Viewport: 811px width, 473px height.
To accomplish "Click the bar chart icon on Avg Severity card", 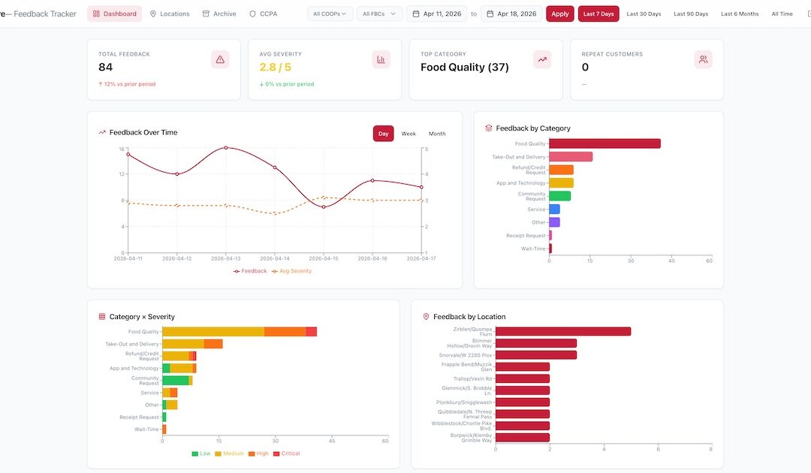I will point(381,59).
